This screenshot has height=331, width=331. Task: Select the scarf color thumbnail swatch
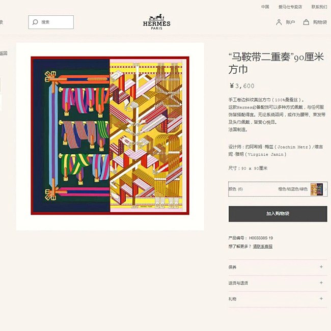(x=317, y=189)
